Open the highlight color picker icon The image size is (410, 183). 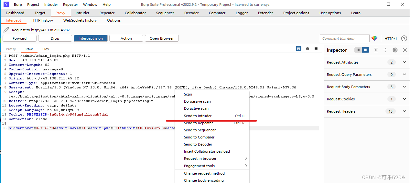(374, 38)
